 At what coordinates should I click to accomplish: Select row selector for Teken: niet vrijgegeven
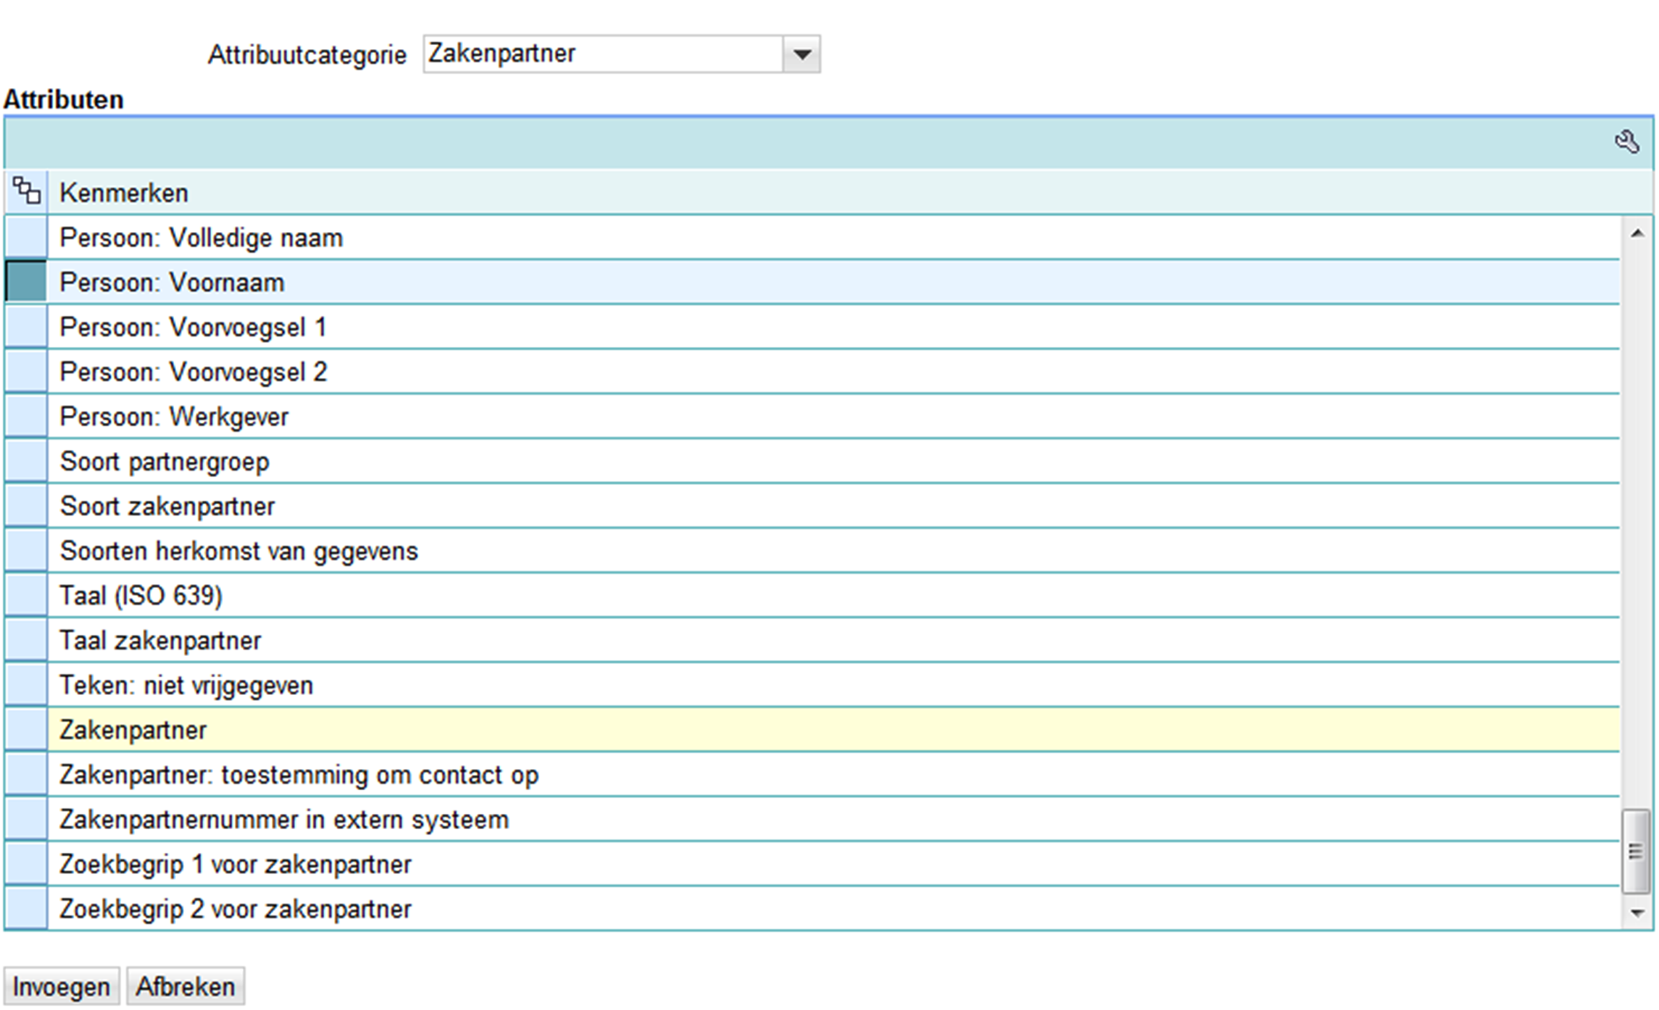point(26,685)
